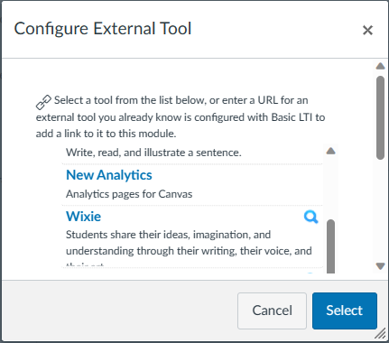This screenshot has height=343, width=389.
Task: Click the magnifier icon beside Wixie
Action: click(310, 217)
